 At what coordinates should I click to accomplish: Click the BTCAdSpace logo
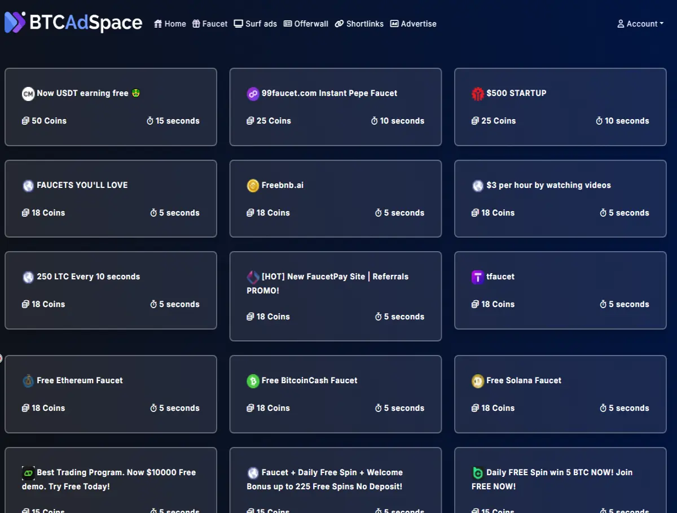(x=73, y=23)
